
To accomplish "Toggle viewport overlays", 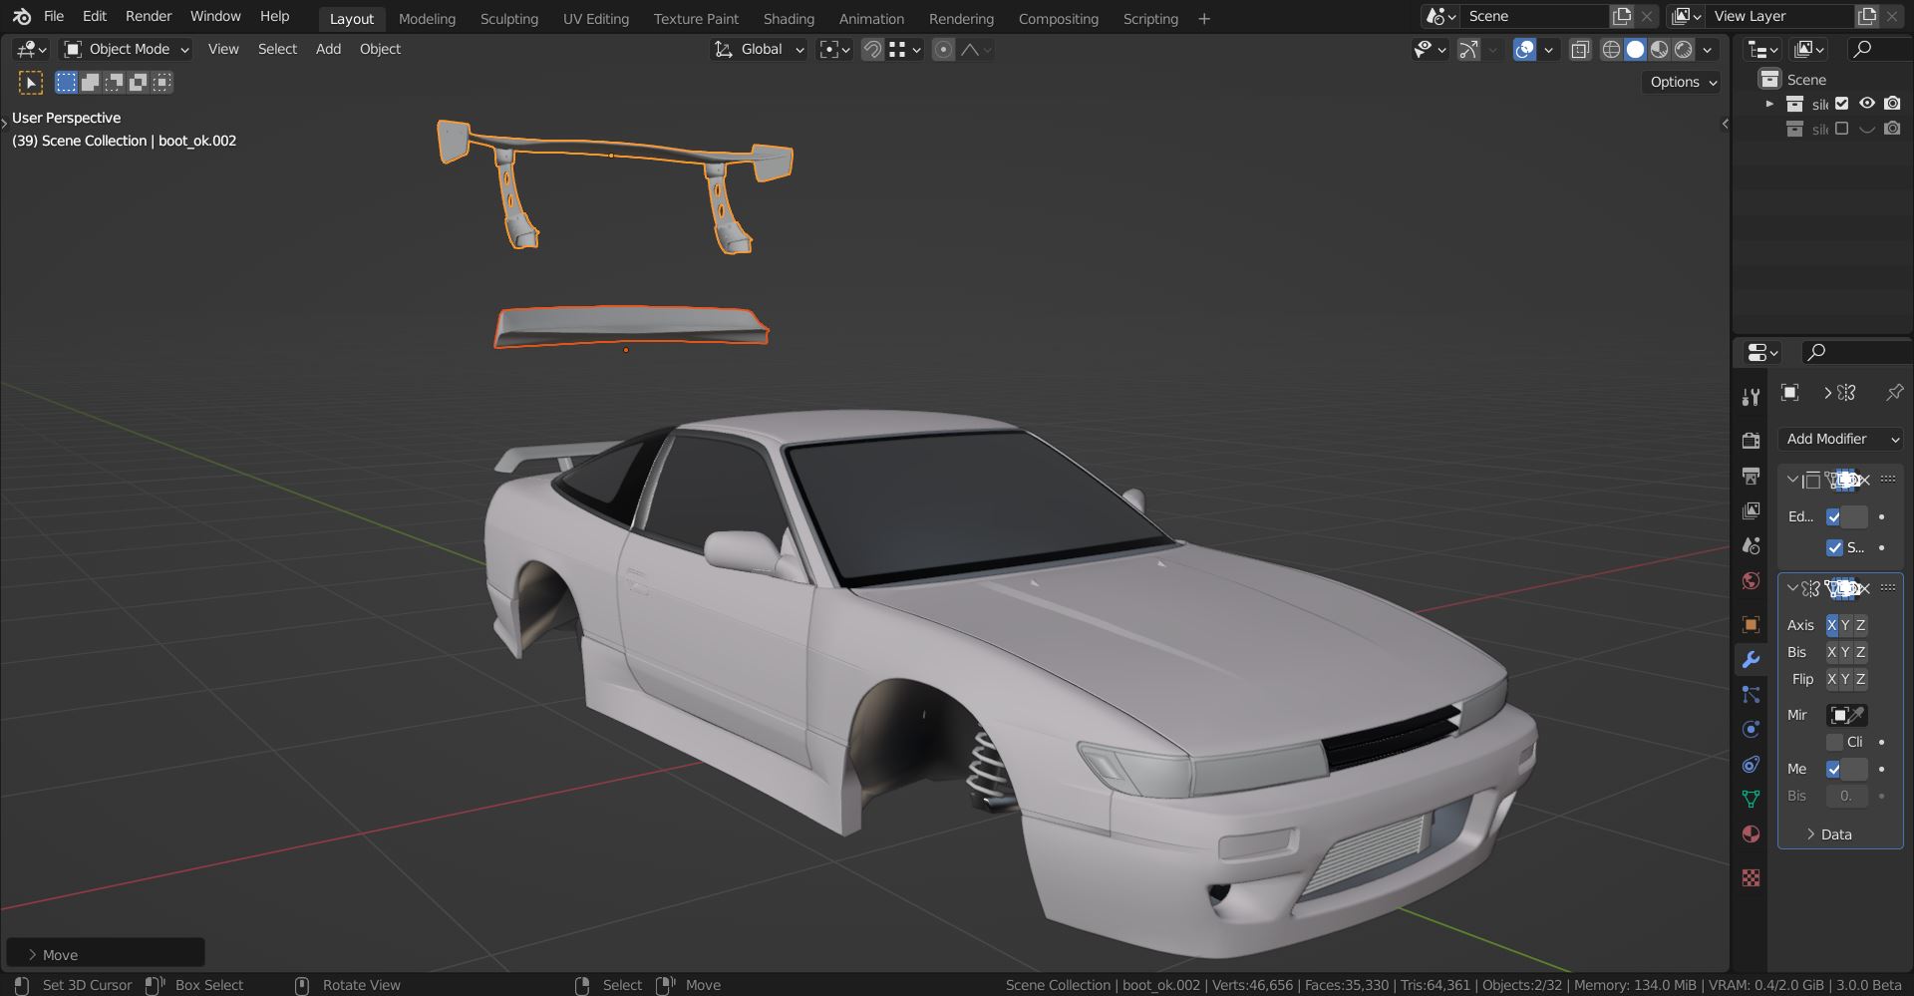I will (x=1524, y=49).
